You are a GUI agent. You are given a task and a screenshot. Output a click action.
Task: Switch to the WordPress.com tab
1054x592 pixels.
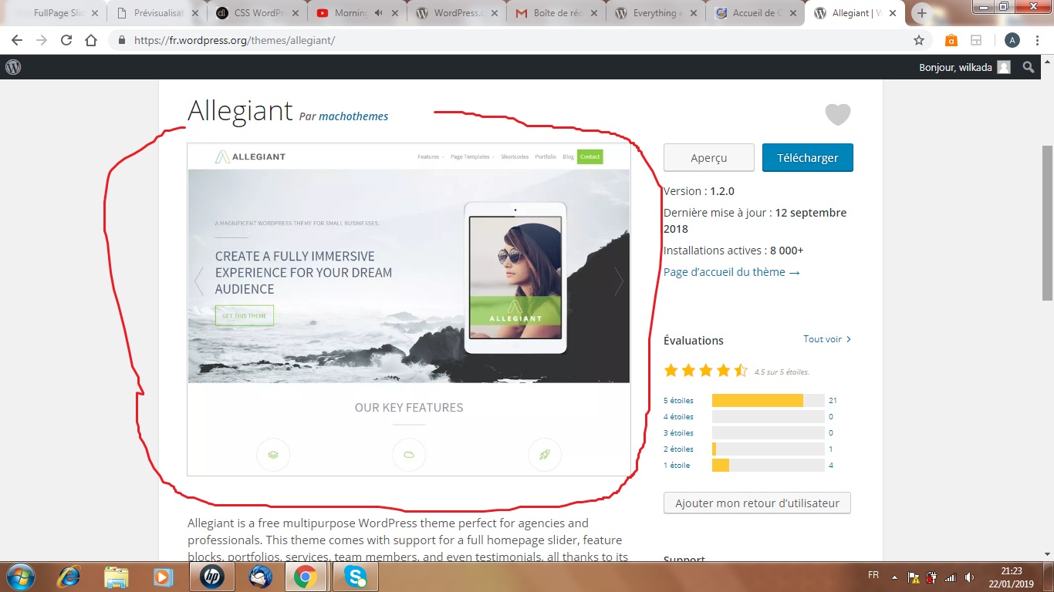[455, 13]
